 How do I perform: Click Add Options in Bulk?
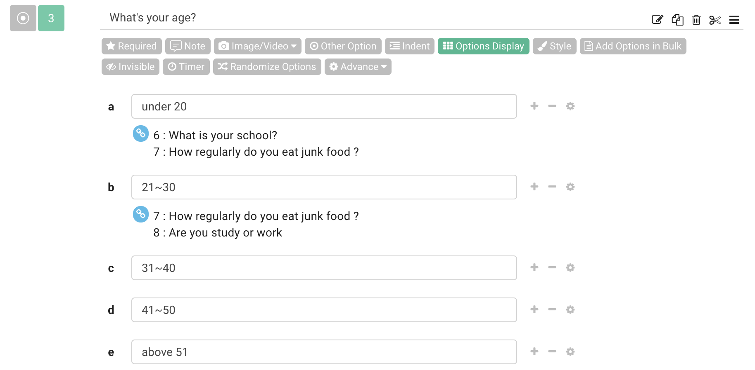point(633,46)
